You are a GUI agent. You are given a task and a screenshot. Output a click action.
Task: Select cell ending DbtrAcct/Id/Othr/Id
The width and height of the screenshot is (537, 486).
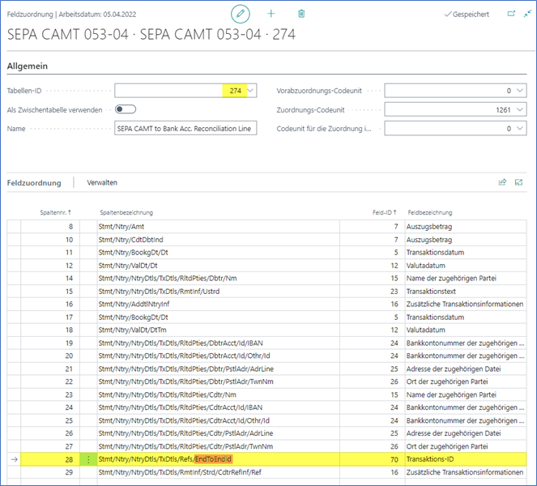pyautogui.click(x=218, y=356)
